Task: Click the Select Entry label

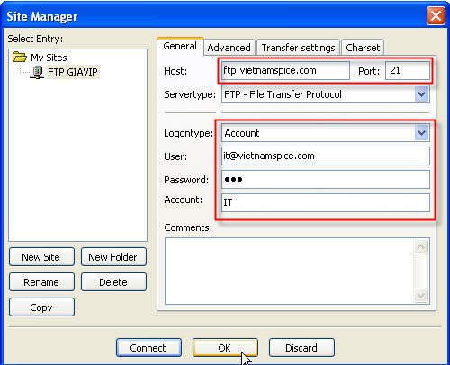Action: coord(35,39)
